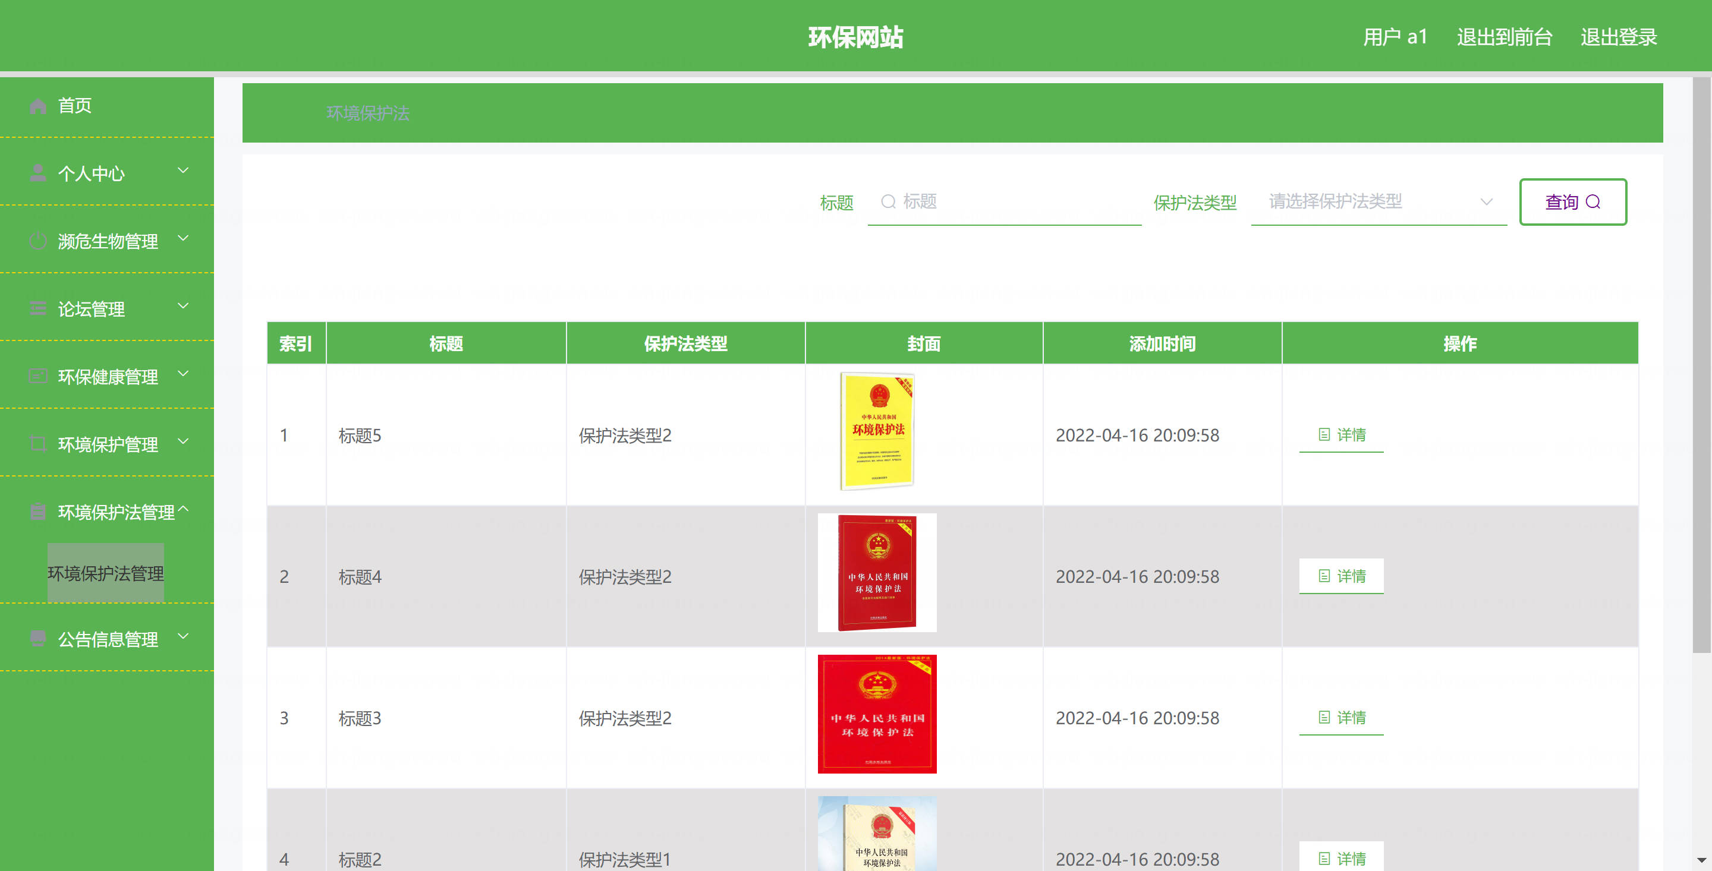Click the cover thumbnail of 标题2
Screen dimensions: 1712x871
[877, 834]
